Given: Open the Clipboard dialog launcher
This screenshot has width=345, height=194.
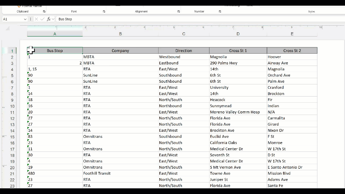Looking at the screenshot, I should [x=44, y=12].
